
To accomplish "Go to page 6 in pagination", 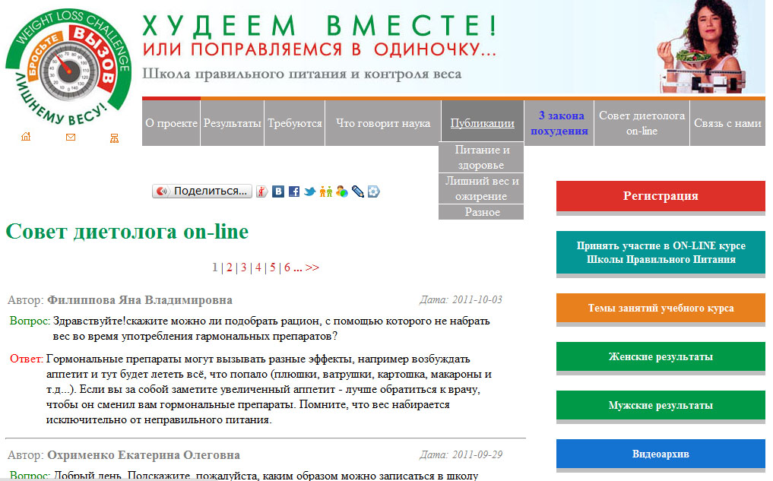I will click(x=287, y=267).
